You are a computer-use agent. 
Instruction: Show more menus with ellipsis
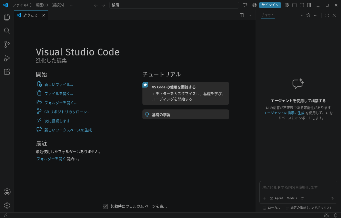pyautogui.click(x=71, y=5)
